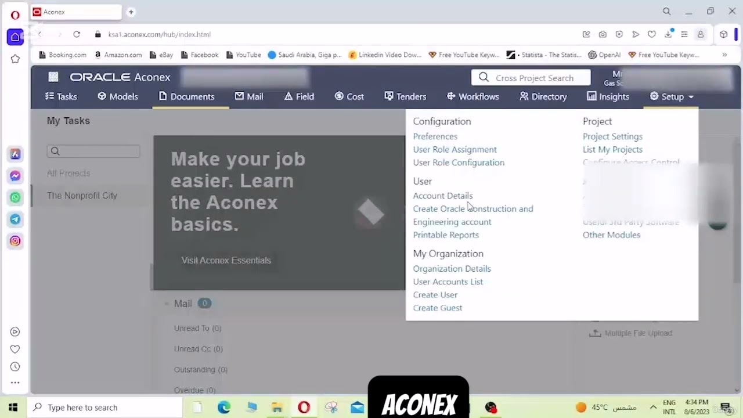Open the Aconex app grid launcher icon
This screenshot has width=743, height=418.
(53, 77)
